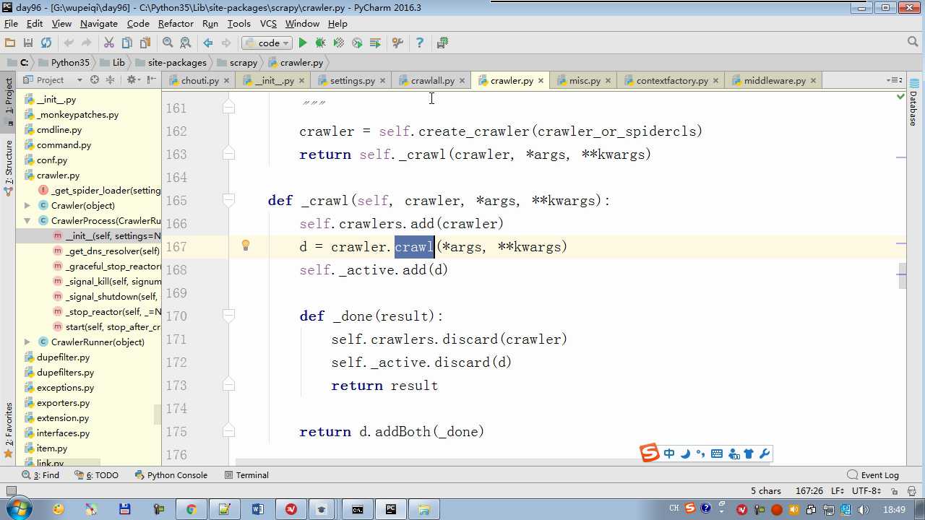Open the VCS menu
The image size is (925, 520).
(268, 24)
